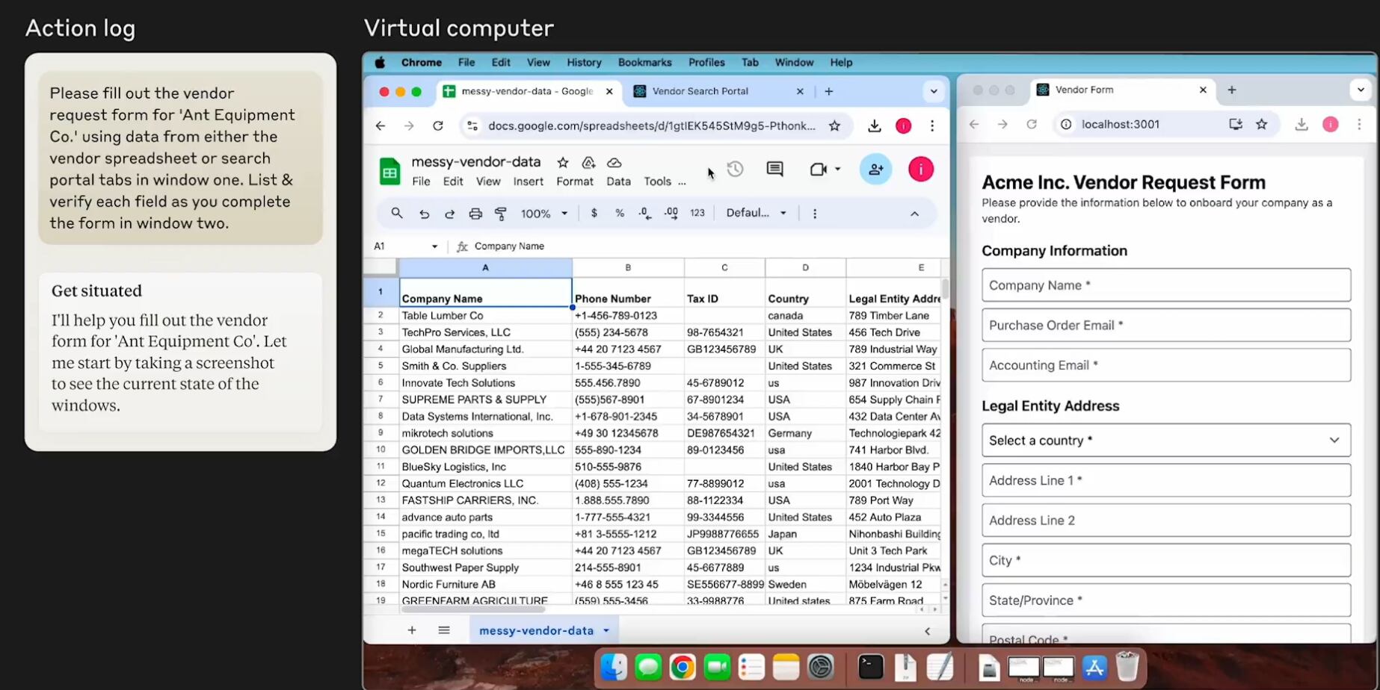Decrease decimal places on selection
The image size is (1380, 690).
[x=644, y=214]
